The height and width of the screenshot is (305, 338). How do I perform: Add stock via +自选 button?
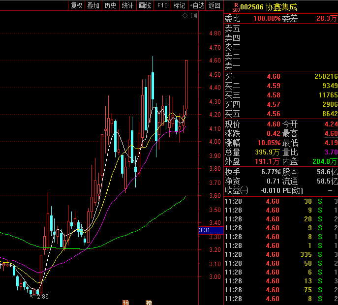[197, 5]
